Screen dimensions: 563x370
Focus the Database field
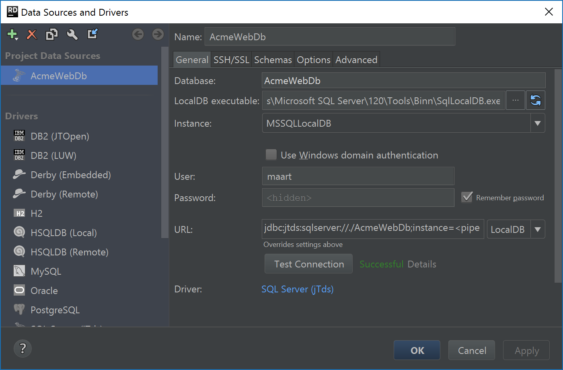click(404, 80)
